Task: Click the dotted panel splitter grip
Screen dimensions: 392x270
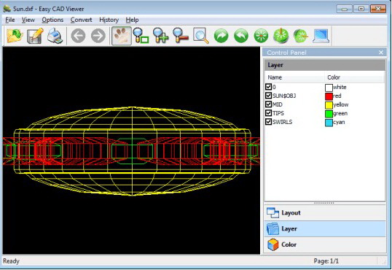Action: click(x=324, y=203)
